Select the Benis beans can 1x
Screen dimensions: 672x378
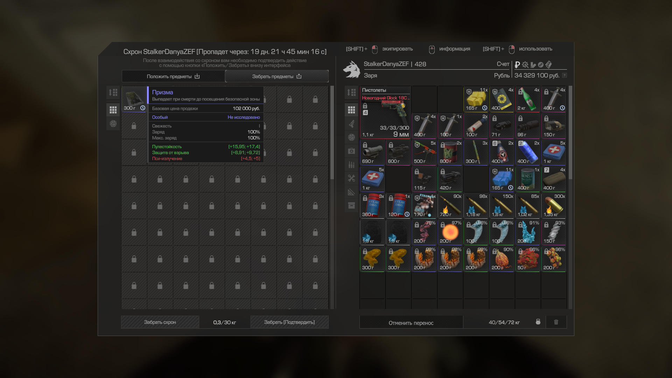pos(528,179)
